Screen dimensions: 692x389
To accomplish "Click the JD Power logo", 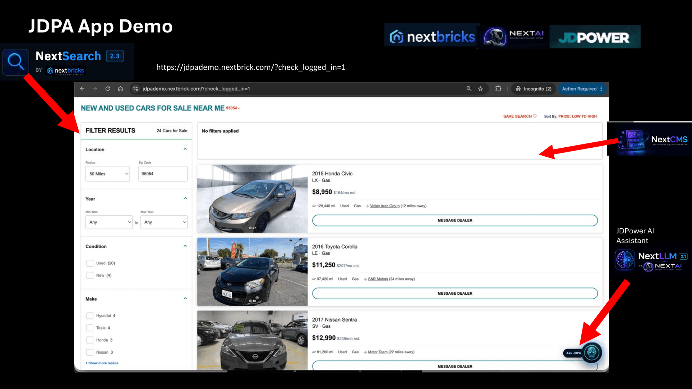I will point(595,37).
